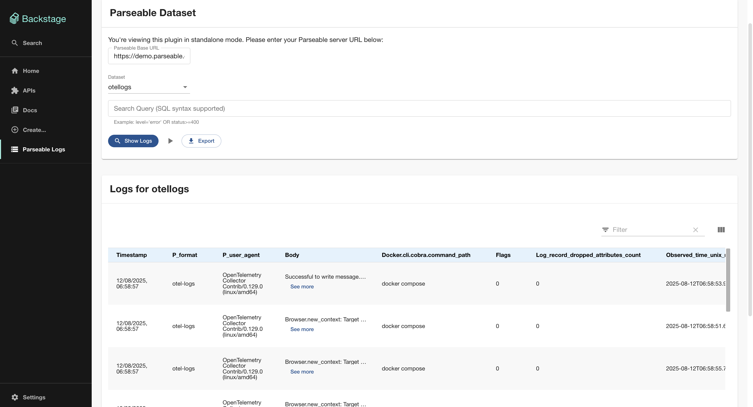
Task: Focus the Parseable Base URL field
Action: tap(149, 56)
